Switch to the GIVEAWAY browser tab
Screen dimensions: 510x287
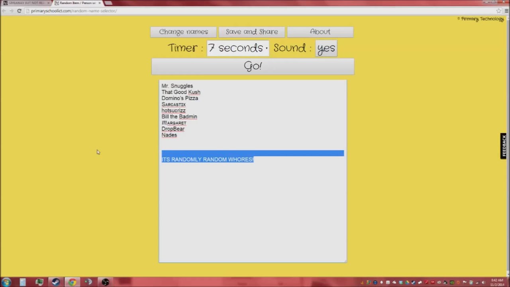click(x=26, y=3)
